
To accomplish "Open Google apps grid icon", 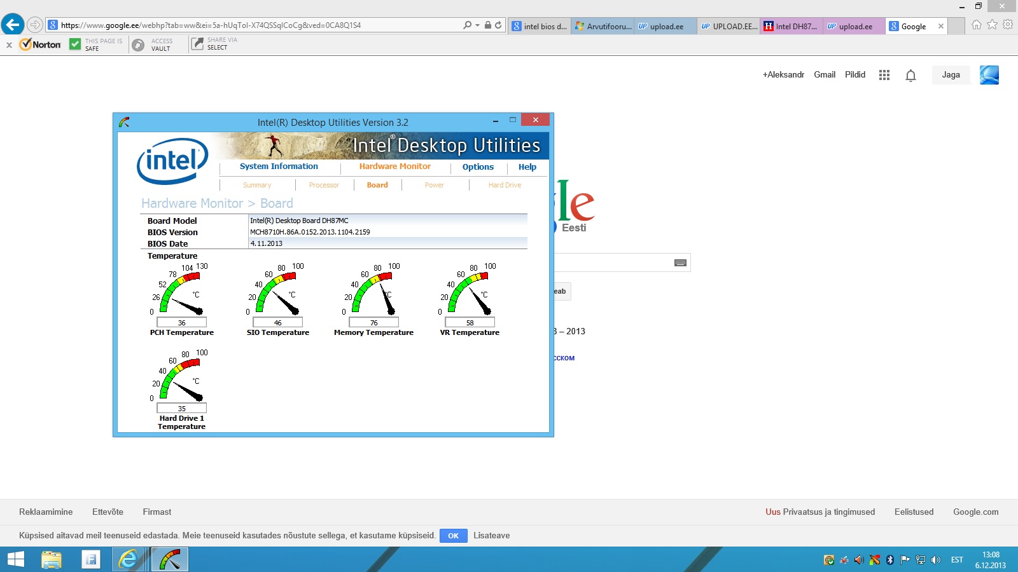I will [884, 75].
